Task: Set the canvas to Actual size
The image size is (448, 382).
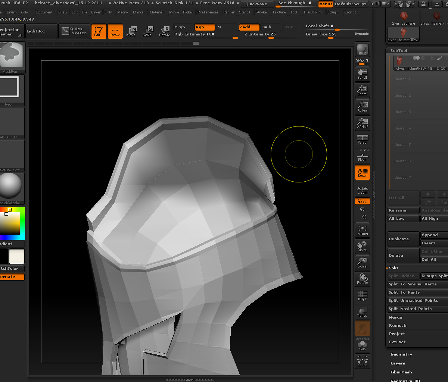Action: point(362,106)
